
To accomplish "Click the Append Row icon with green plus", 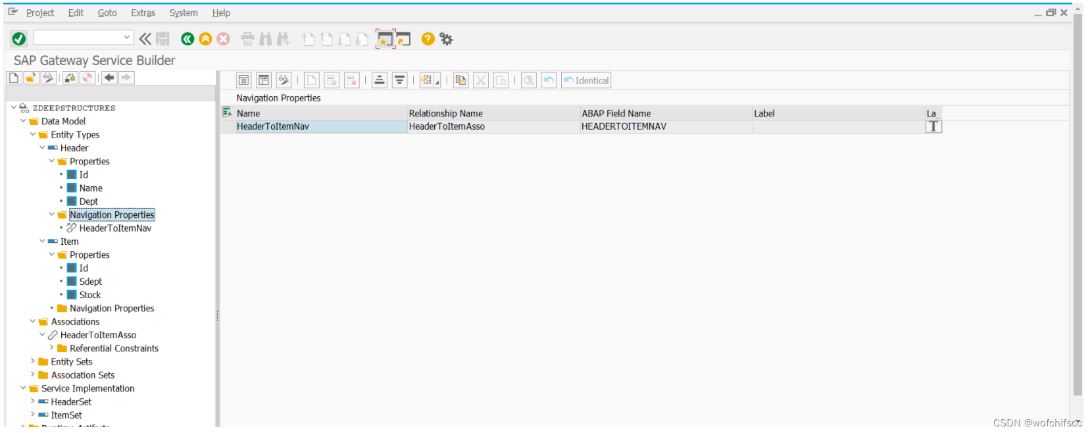I will (332, 80).
